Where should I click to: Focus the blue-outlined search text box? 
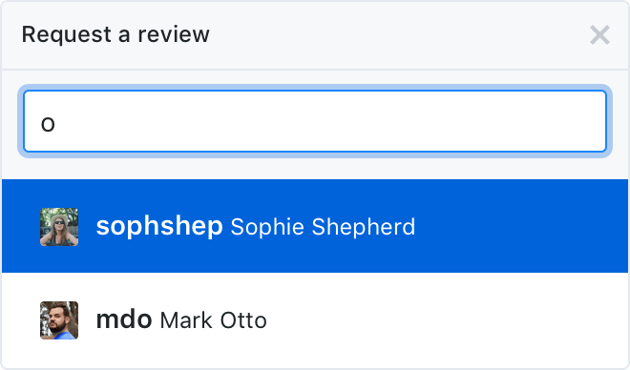[315, 121]
